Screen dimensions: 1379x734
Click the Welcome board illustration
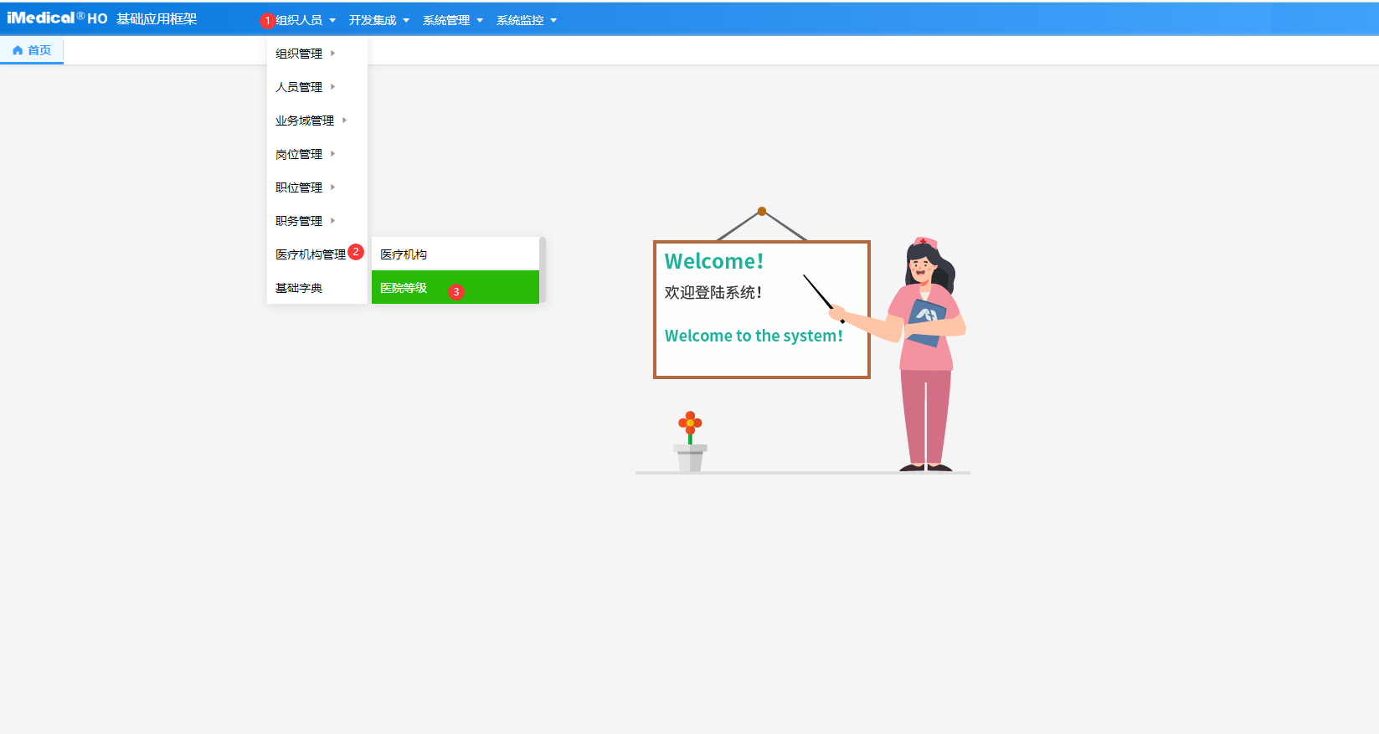761,310
